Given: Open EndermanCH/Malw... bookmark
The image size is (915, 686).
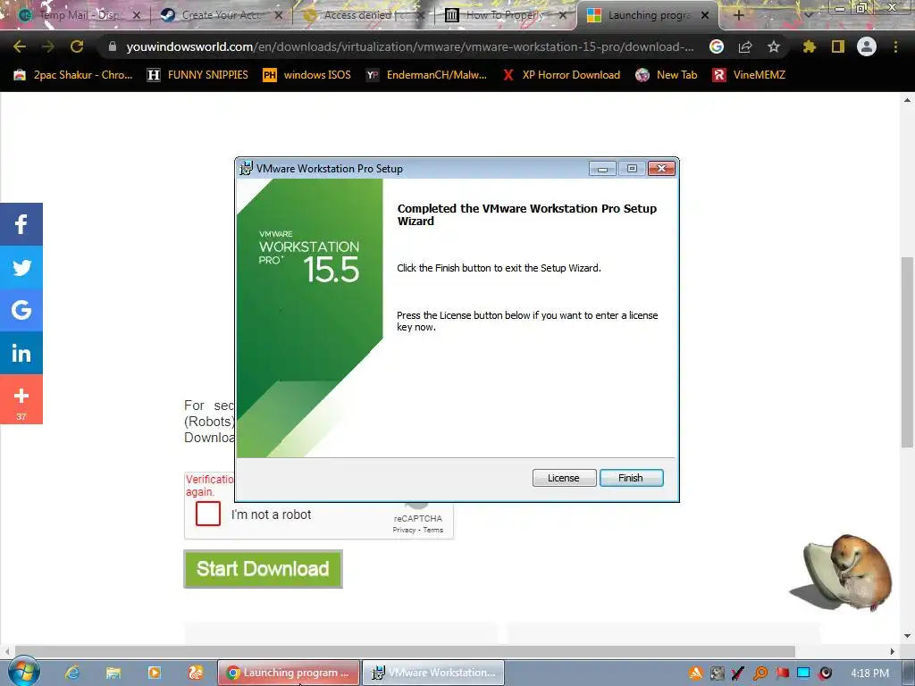Looking at the screenshot, I should click(426, 75).
